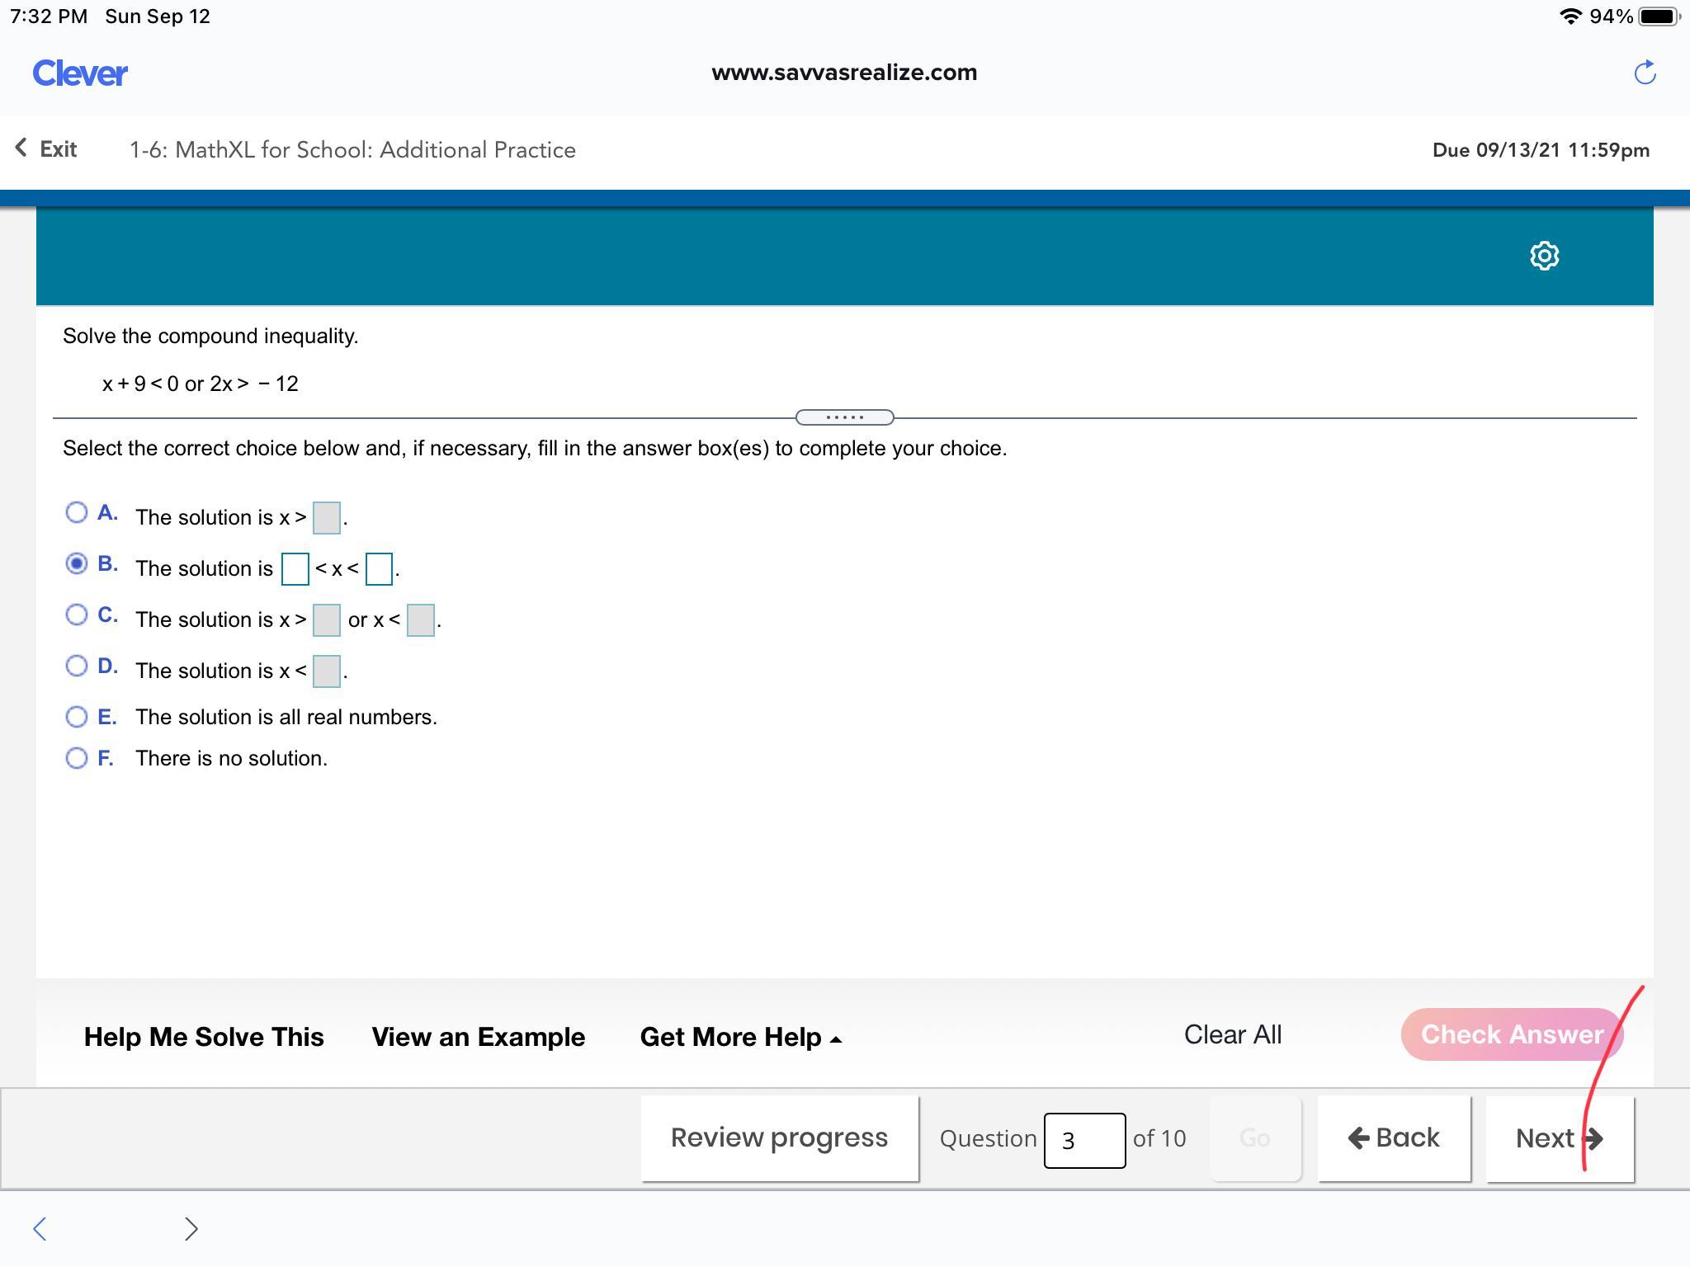1690x1267 pixels.
Task: Open the Clever logo home
Action: pos(80,73)
